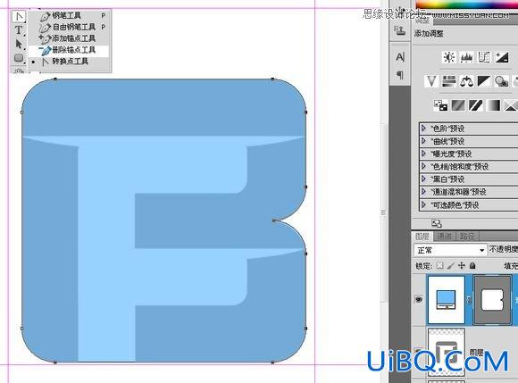This screenshot has width=518, height=383.
Task: Add a Vibrance adjustment
Action: 431,81
